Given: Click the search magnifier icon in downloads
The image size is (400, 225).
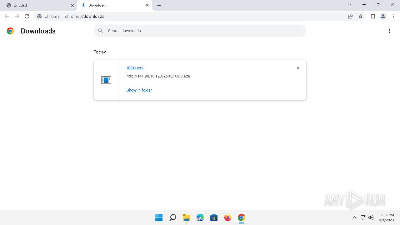Looking at the screenshot, I should click(x=100, y=31).
